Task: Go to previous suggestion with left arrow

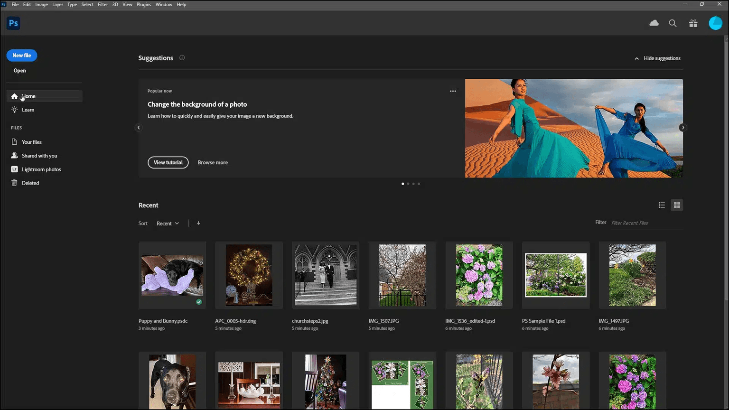Action: pos(139,128)
